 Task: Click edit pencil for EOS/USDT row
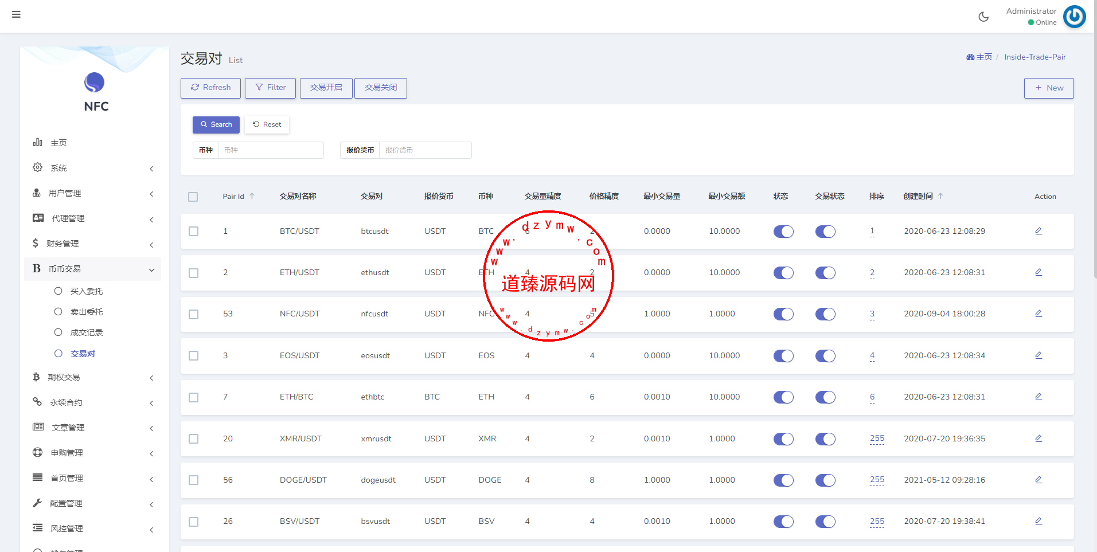pos(1039,355)
